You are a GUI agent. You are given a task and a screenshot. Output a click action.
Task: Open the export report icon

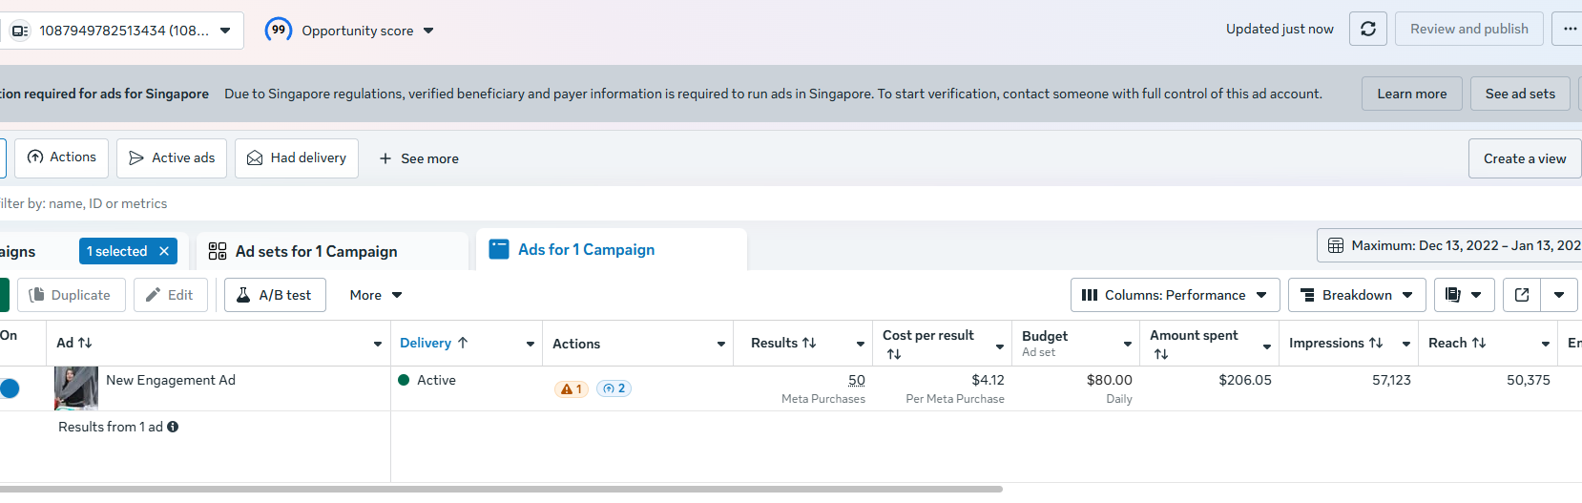[1522, 295]
